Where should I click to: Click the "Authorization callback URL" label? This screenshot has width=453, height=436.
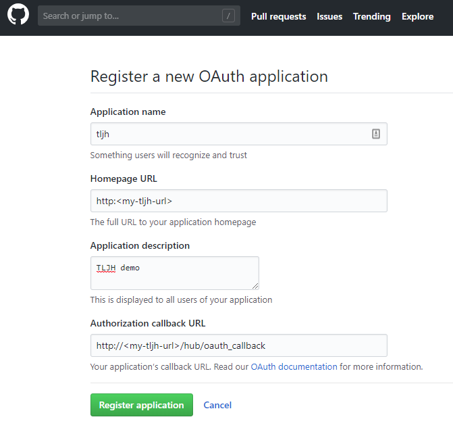click(x=148, y=323)
